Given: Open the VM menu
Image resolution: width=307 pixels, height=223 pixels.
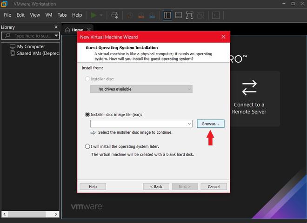Looking at the screenshot, I should pos(49,15).
